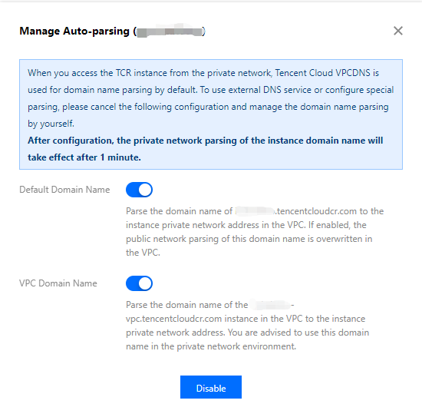The width and height of the screenshot is (422, 417).
Task: Click the blue Disable button
Action: (211, 387)
